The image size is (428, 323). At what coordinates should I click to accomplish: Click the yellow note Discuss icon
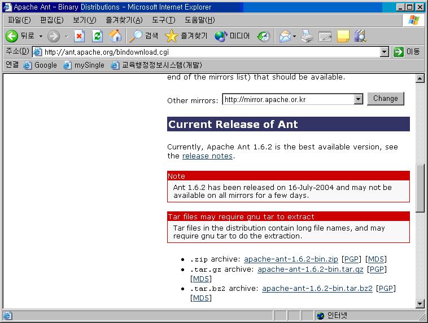343,36
